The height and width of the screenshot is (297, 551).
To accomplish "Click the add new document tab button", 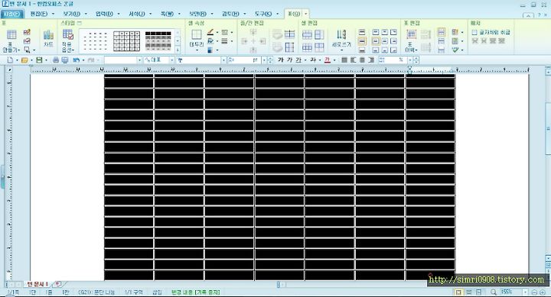I will click(x=57, y=283).
